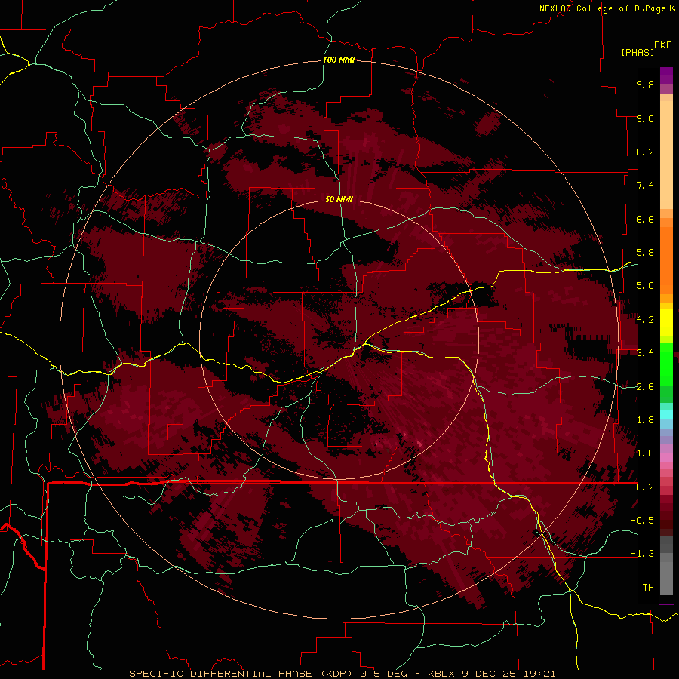Click the 9.0 value on color scale

(645, 118)
